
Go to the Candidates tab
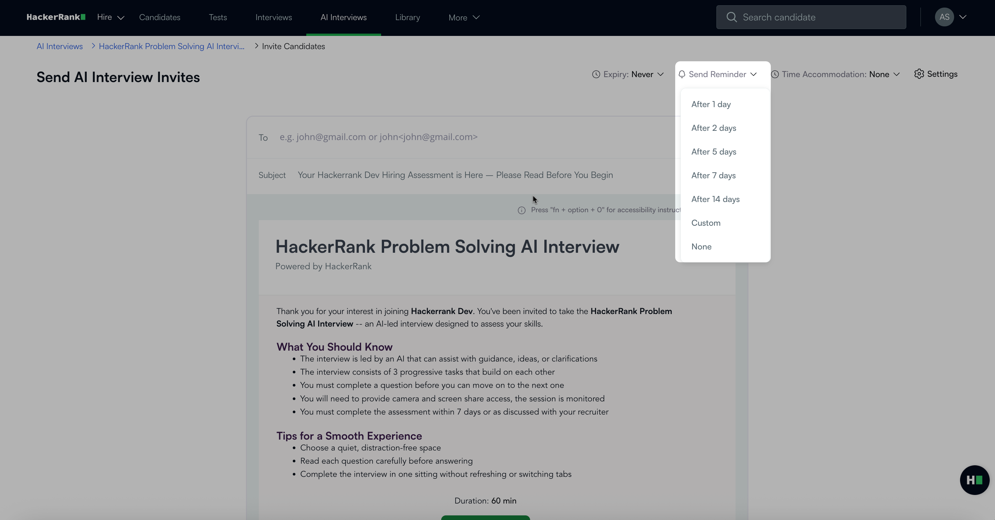160,17
